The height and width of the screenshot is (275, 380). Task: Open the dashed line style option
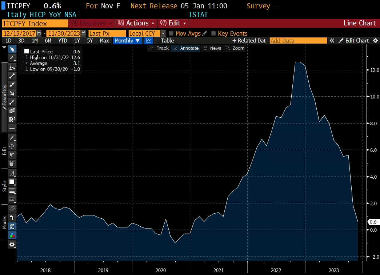12,199
